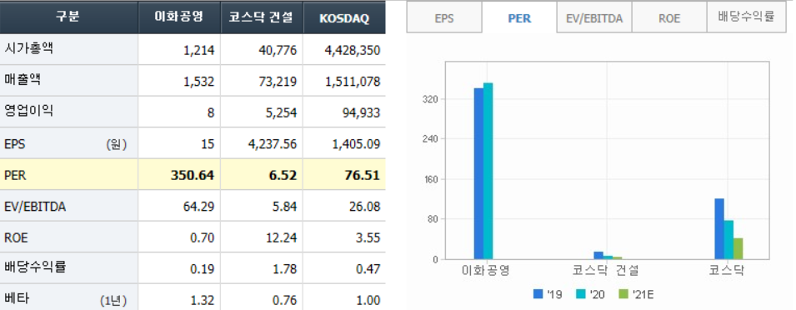This screenshot has width=796, height=310.
Task: Click EPS value 4,237.56
Action: click(273, 145)
